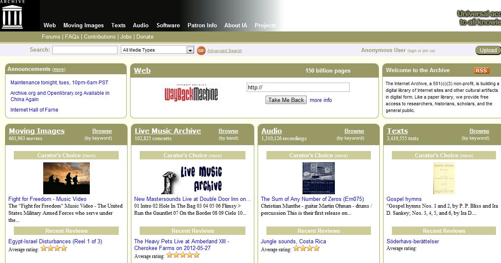The width and height of the screenshot is (501, 263).
Task: Open Jungle sounds, Costa Rica review
Action: [x=293, y=241]
